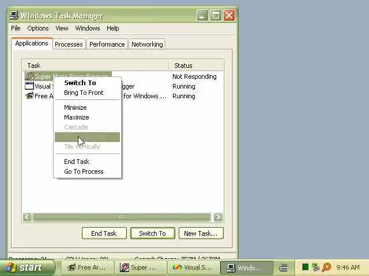
Task: Click Running status of Visual task
Action: pos(184,87)
